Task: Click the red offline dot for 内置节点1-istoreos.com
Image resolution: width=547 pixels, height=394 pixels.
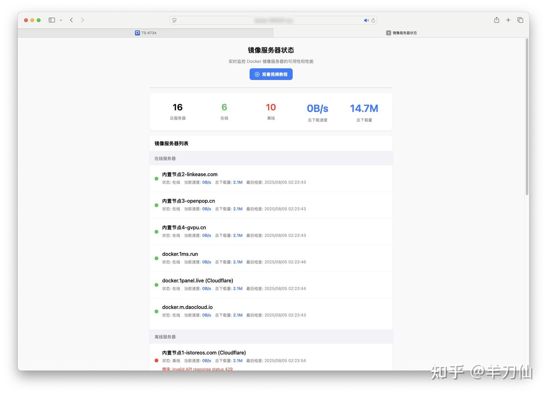Action: point(156,360)
